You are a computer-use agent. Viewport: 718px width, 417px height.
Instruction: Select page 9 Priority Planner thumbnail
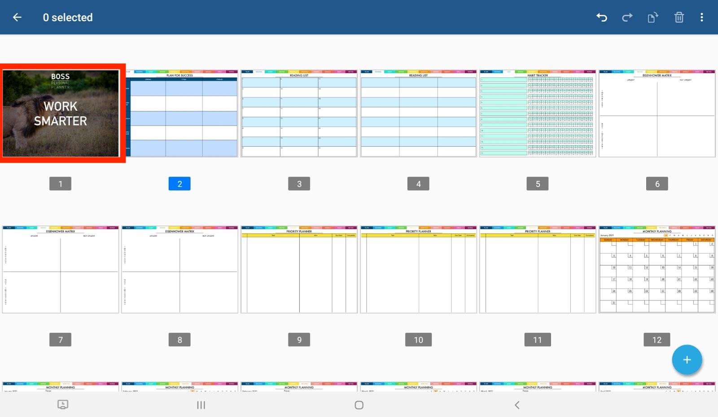coord(299,269)
